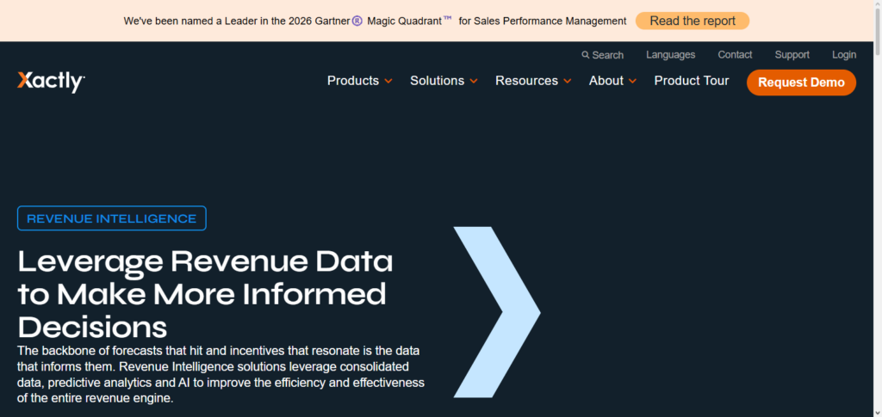
Task: Click the Gartner Leader announcement text
Action: 375,21
